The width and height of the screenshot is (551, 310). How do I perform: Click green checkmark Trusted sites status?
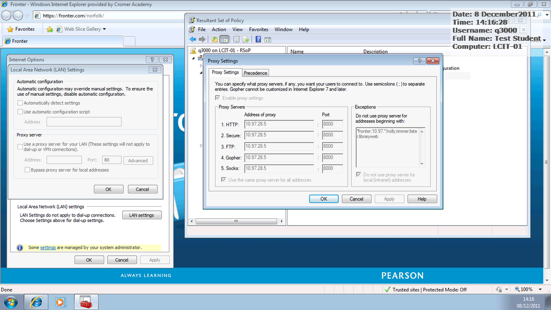click(x=387, y=290)
